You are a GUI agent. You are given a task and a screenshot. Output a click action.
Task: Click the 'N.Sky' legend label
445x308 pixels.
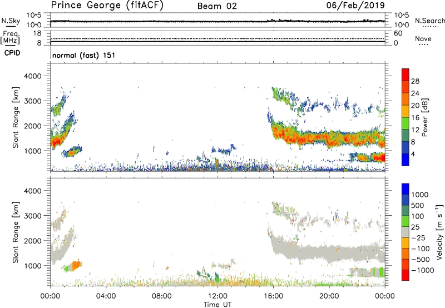tap(11, 21)
